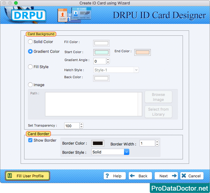Click the Browse Image button
Screen dimensions: 210x193
[x=158, y=97]
